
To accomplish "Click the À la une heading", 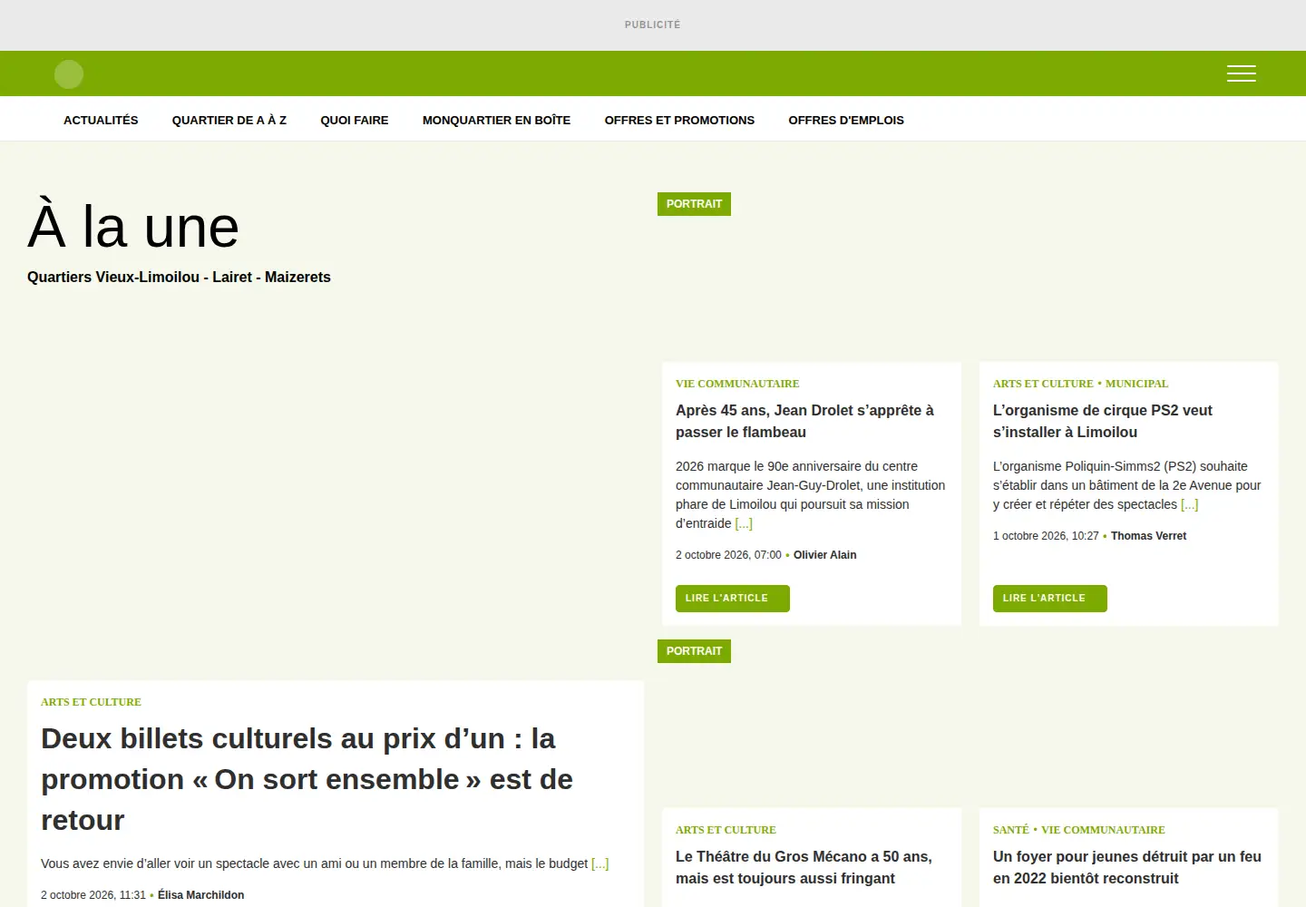I will (x=133, y=227).
